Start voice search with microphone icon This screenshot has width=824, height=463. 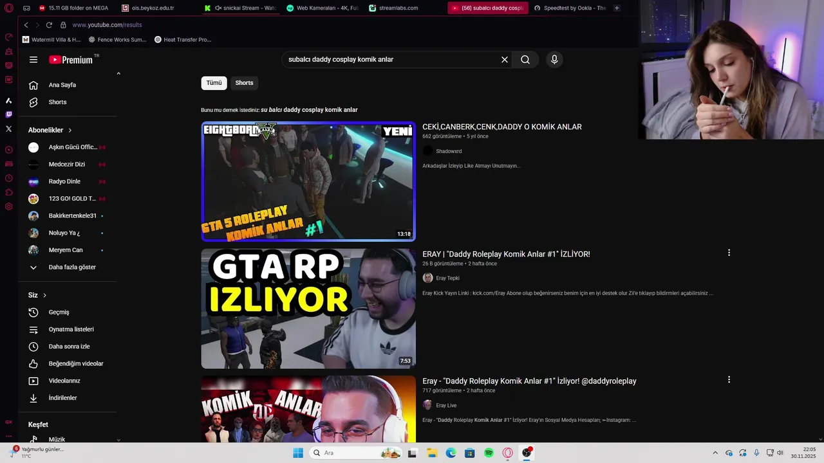[x=554, y=60]
